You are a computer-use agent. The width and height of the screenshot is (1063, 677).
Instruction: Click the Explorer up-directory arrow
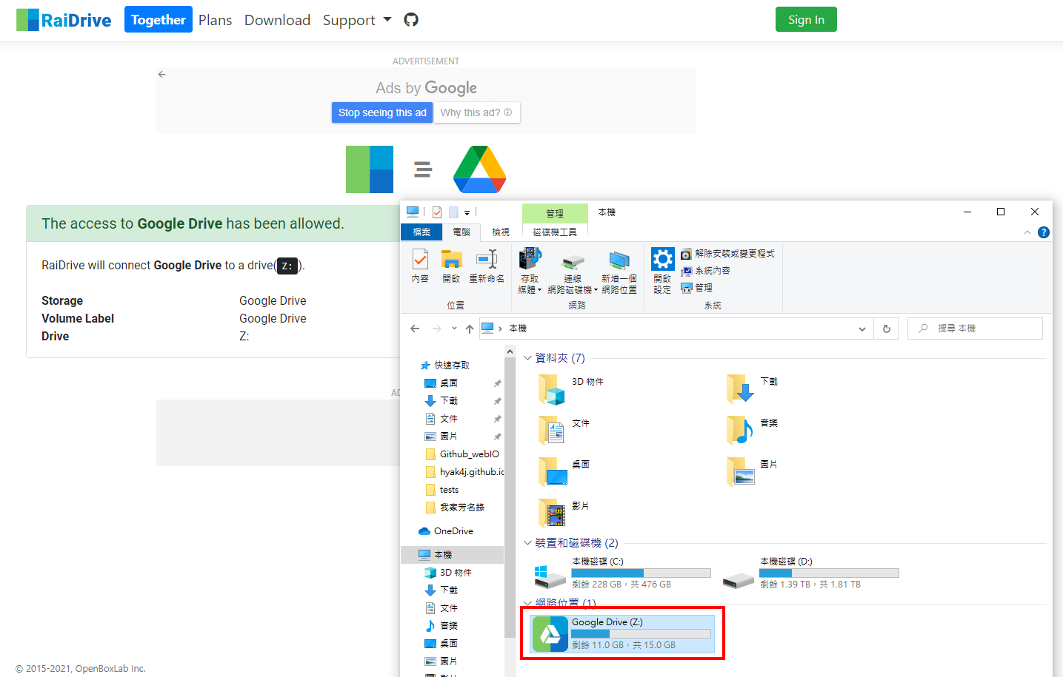470,329
